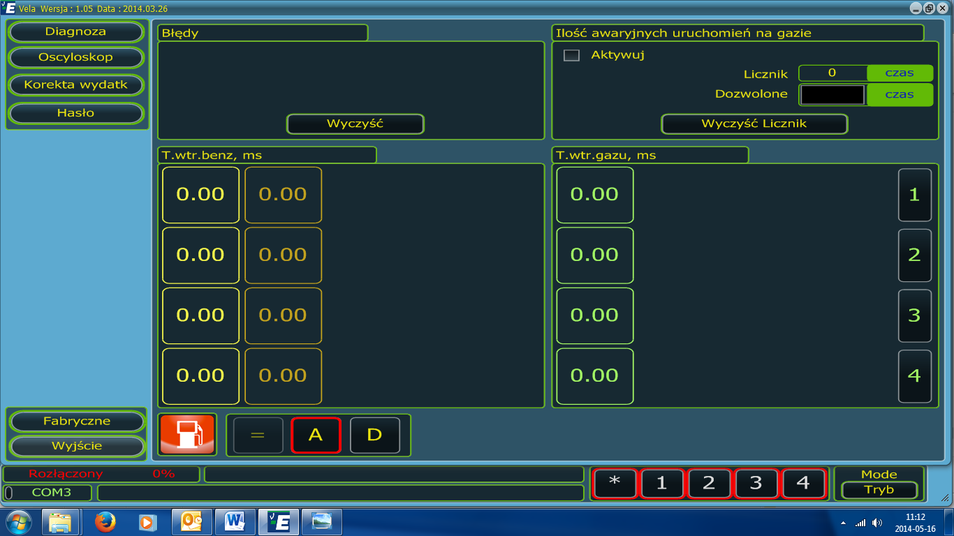This screenshot has width=954, height=536.
Task: Click the Wyczyść Licznik button
Action: point(754,124)
